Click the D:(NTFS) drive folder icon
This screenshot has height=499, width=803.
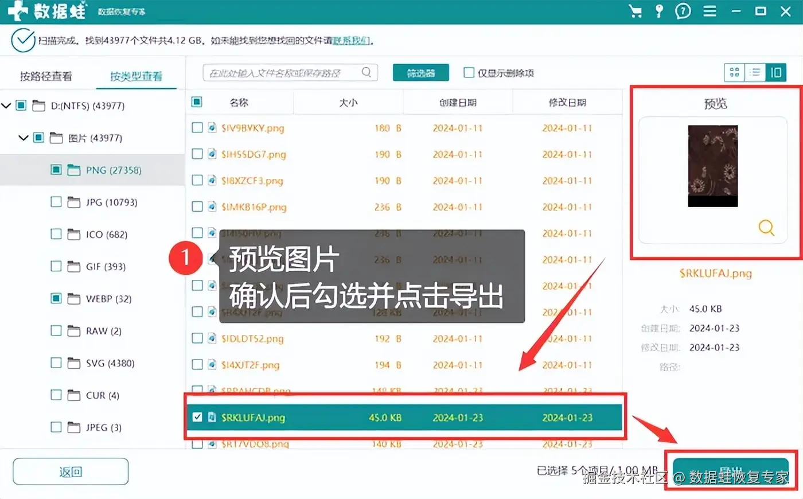pos(38,106)
